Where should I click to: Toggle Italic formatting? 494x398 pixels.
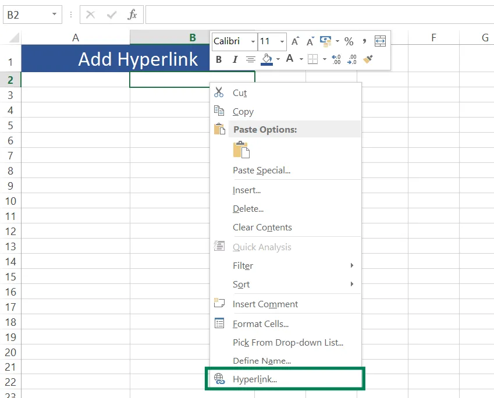tap(234, 59)
